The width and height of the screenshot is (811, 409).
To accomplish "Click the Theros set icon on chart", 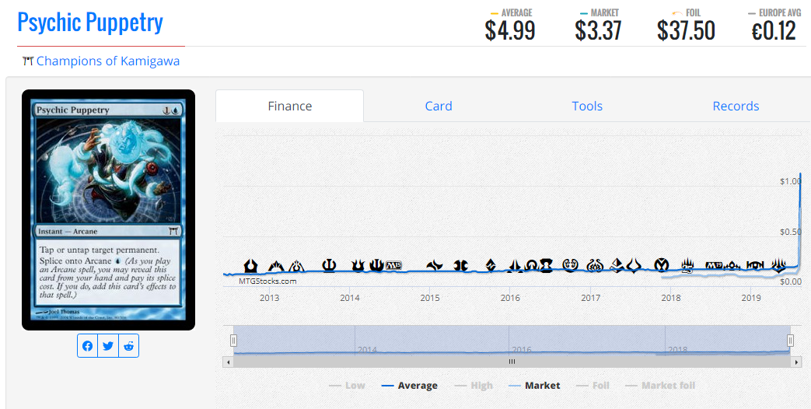I will (x=329, y=266).
